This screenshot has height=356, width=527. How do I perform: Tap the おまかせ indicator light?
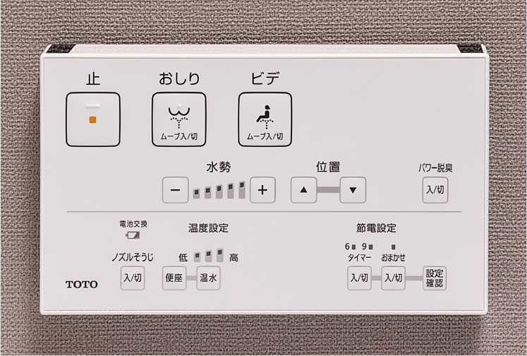click(393, 247)
